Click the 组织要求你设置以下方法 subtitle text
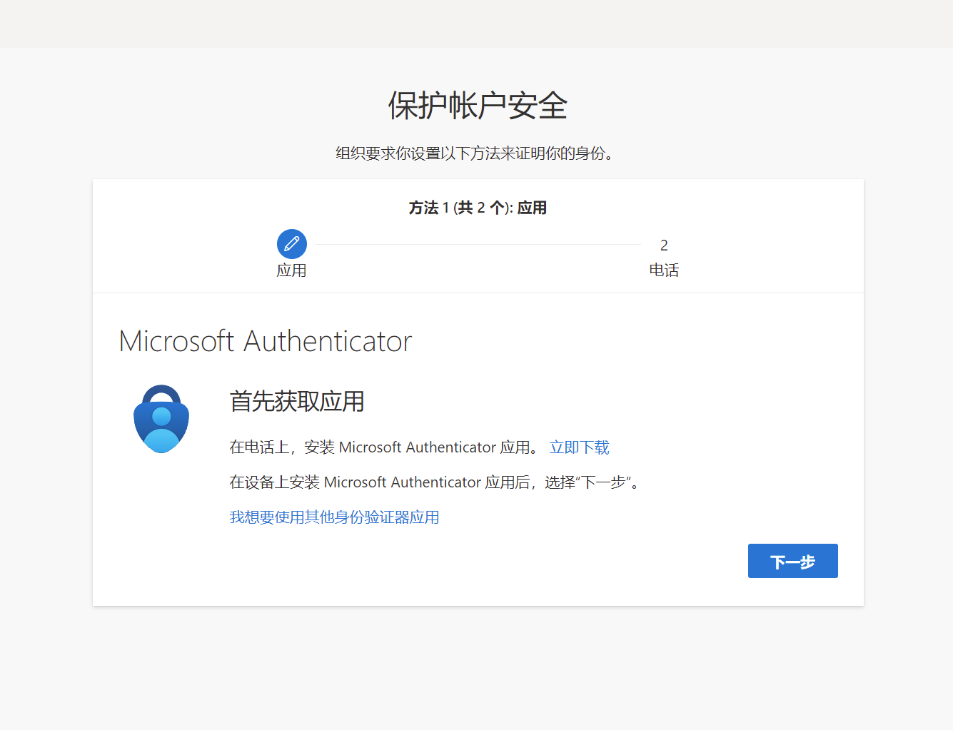 (x=475, y=153)
